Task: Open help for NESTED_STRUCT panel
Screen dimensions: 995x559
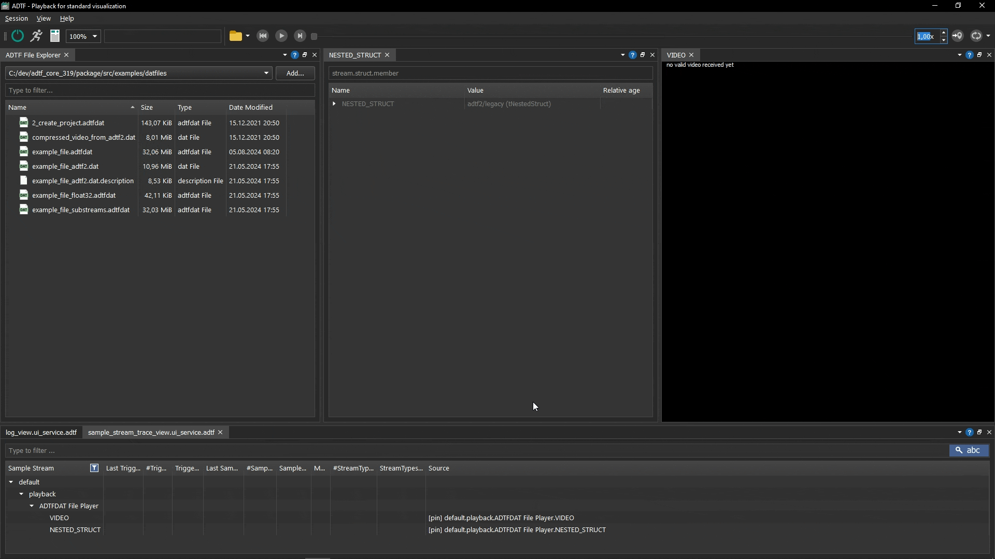Action: (x=633, y=55)
